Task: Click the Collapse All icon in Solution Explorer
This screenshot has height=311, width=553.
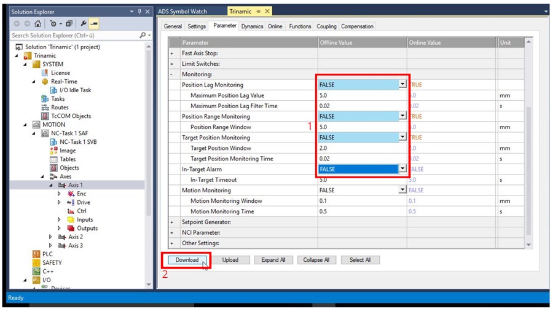Action: (69, 24)
